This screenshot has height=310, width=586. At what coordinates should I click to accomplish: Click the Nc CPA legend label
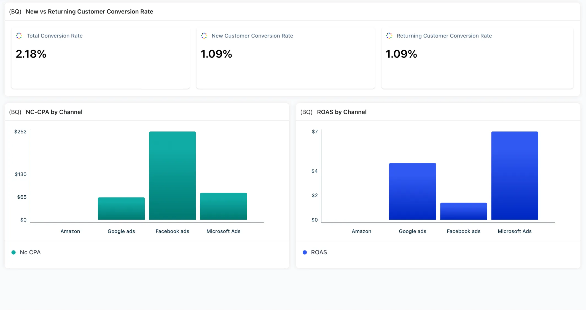(x=30, y=252)
